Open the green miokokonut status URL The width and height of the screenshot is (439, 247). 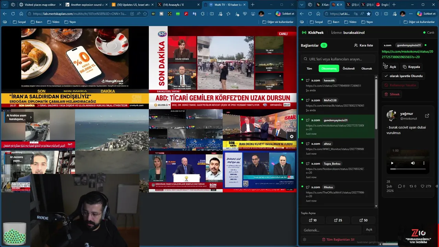click(407, 54)
